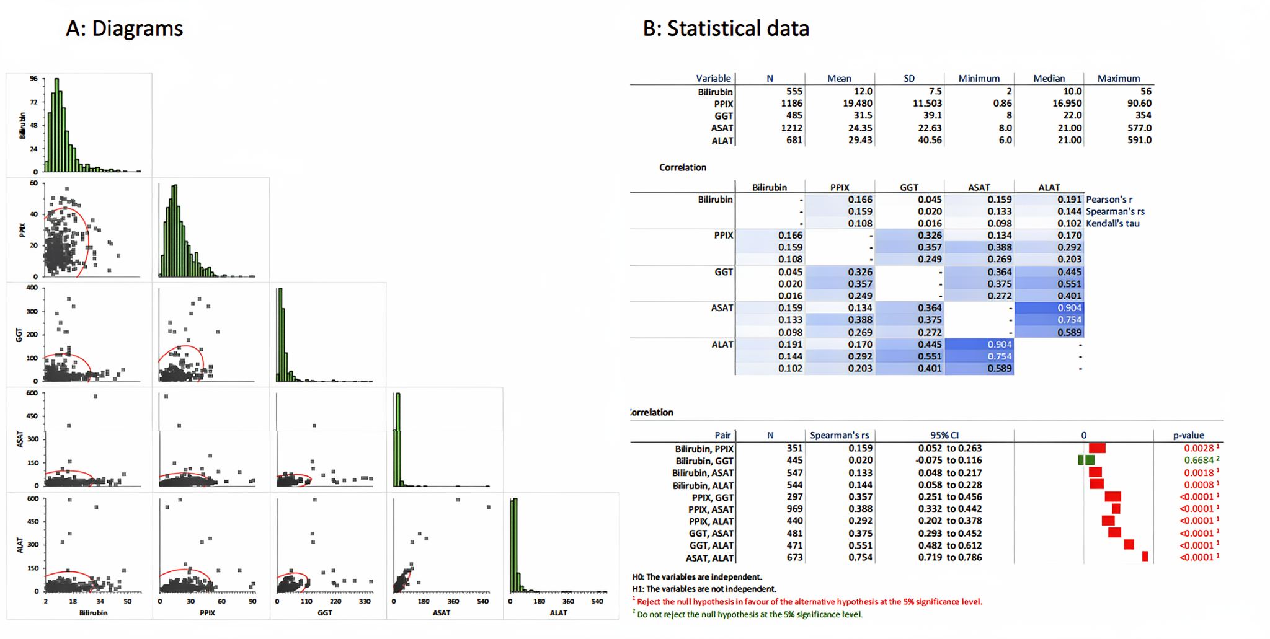Select the green p-value 0.6684
The width and height of the screenshot is (1270, 639).
[1198, 460]
